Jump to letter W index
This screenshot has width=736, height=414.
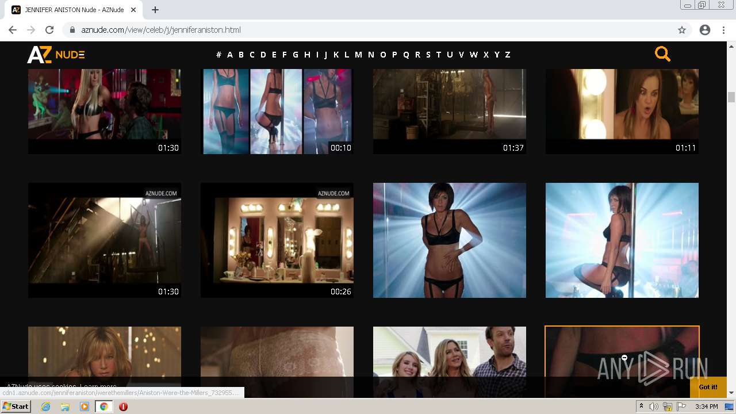[474, 55]
